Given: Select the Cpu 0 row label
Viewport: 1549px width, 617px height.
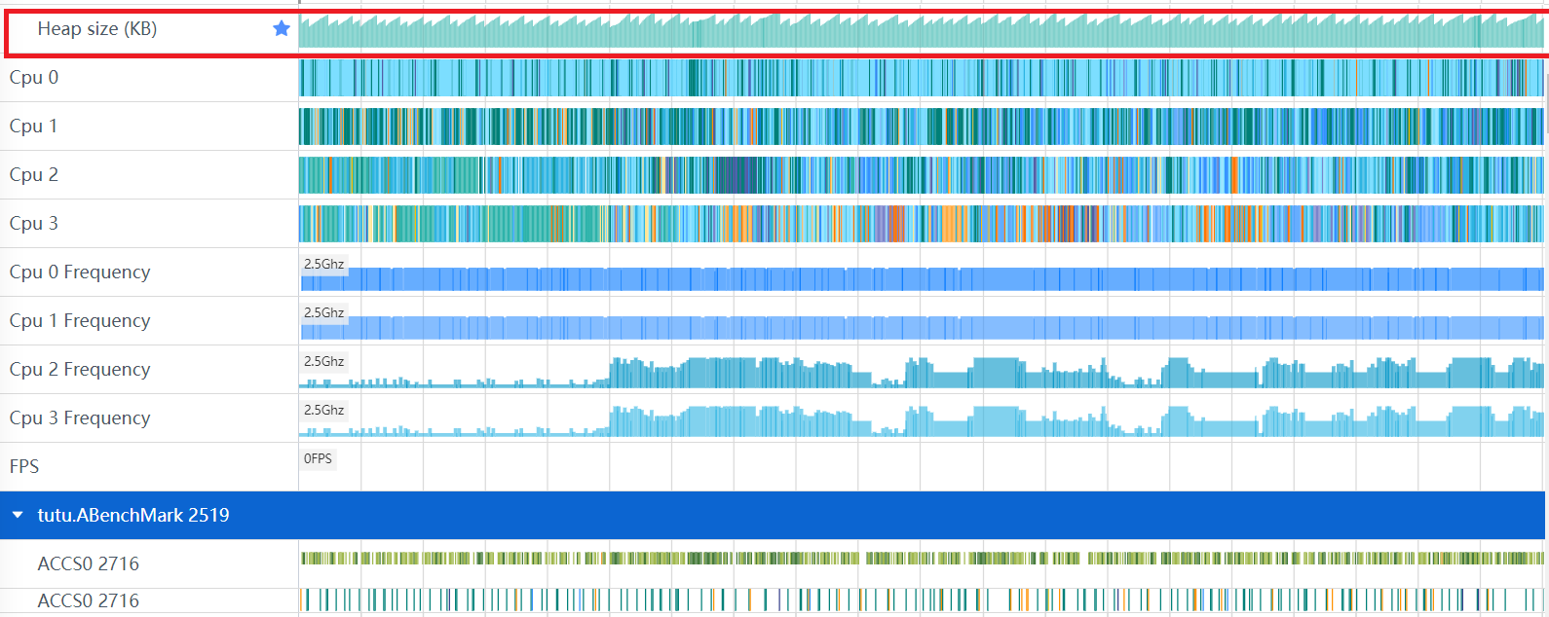Looking at the screenshot, I should pyautogui.click(x=34, y=78).
